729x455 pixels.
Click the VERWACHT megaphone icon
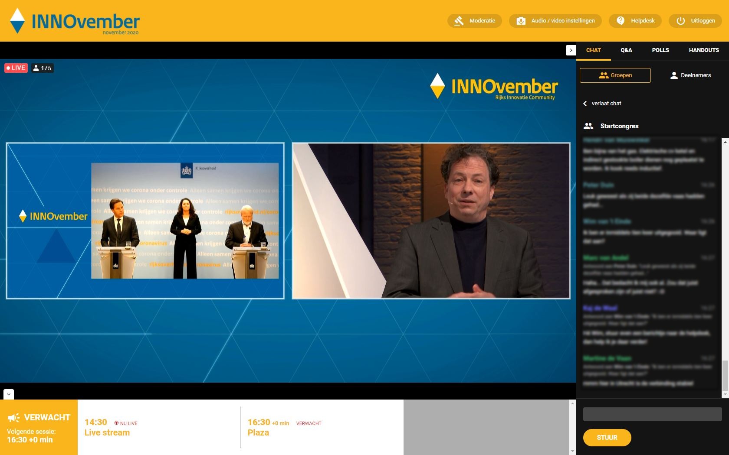point(13,418)
